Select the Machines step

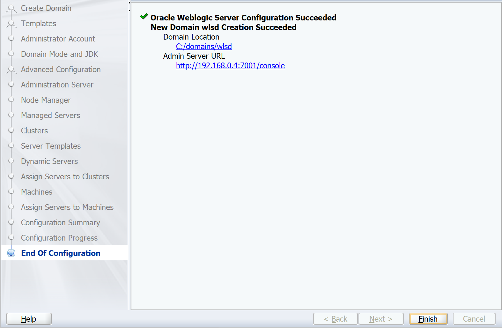pyautogui.click(x=37, y=192)
